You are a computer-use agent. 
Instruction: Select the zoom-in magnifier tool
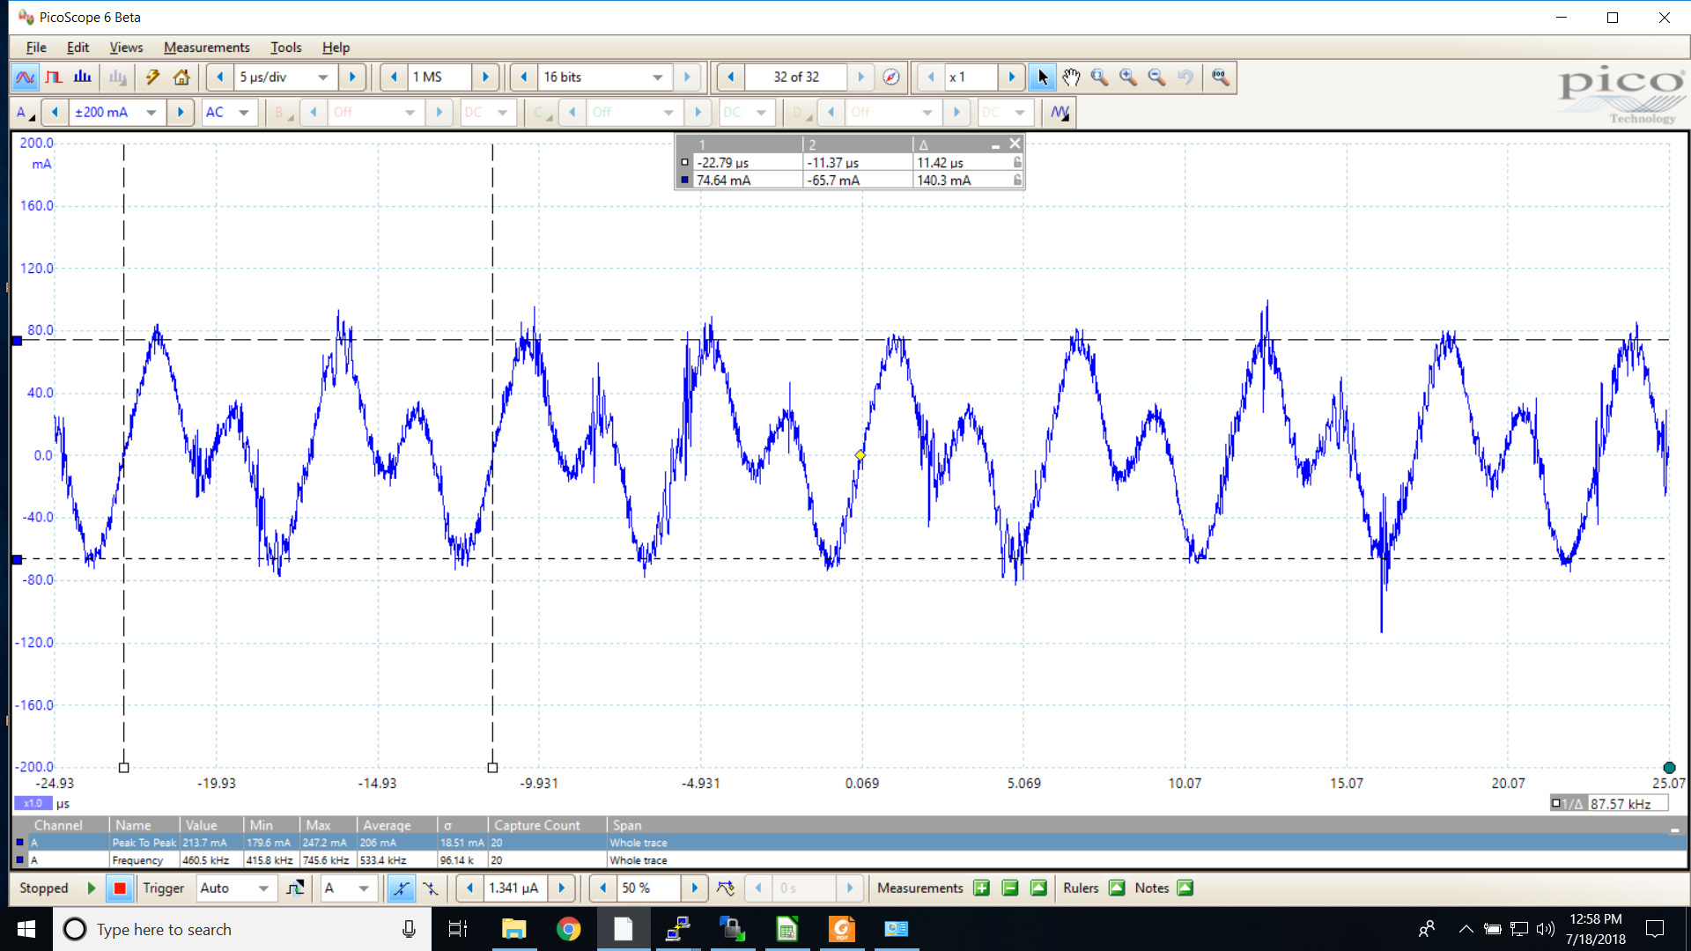(x=1128, y=77)
